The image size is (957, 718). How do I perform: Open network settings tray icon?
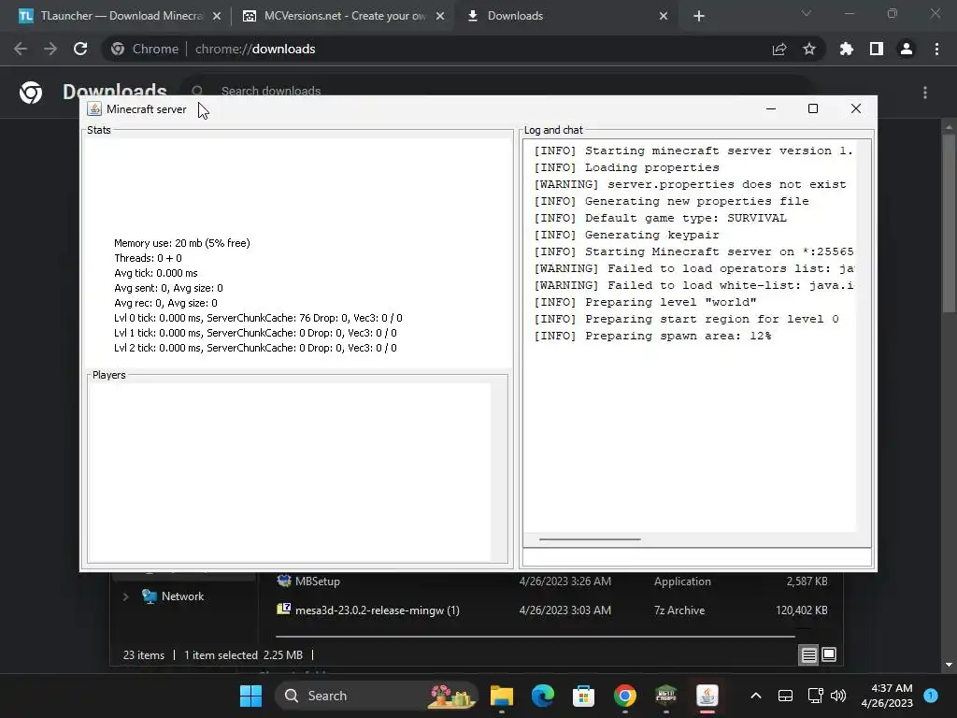coord(815,696)
